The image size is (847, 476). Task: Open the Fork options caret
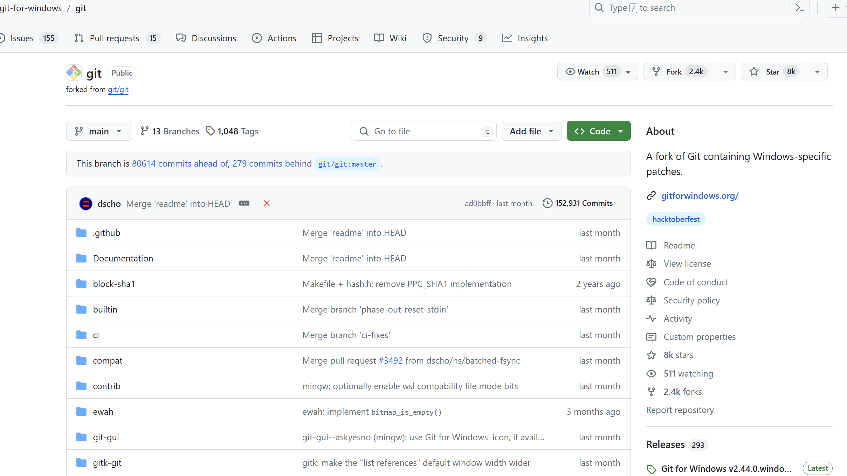[725, 71]
